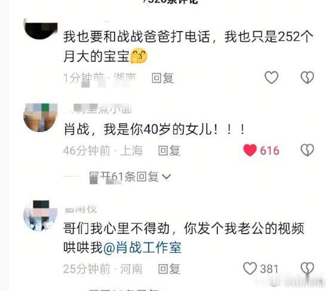Open username above 哥们我心里不得劲 comment
Image resolution: width=329 pixels, height=291 pixels.
point(81,209)
